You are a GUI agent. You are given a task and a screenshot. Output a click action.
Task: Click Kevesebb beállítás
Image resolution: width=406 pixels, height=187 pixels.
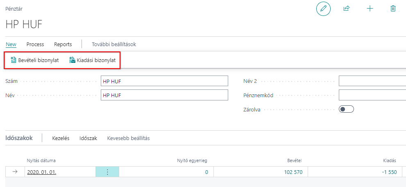(x=128, y=138)
